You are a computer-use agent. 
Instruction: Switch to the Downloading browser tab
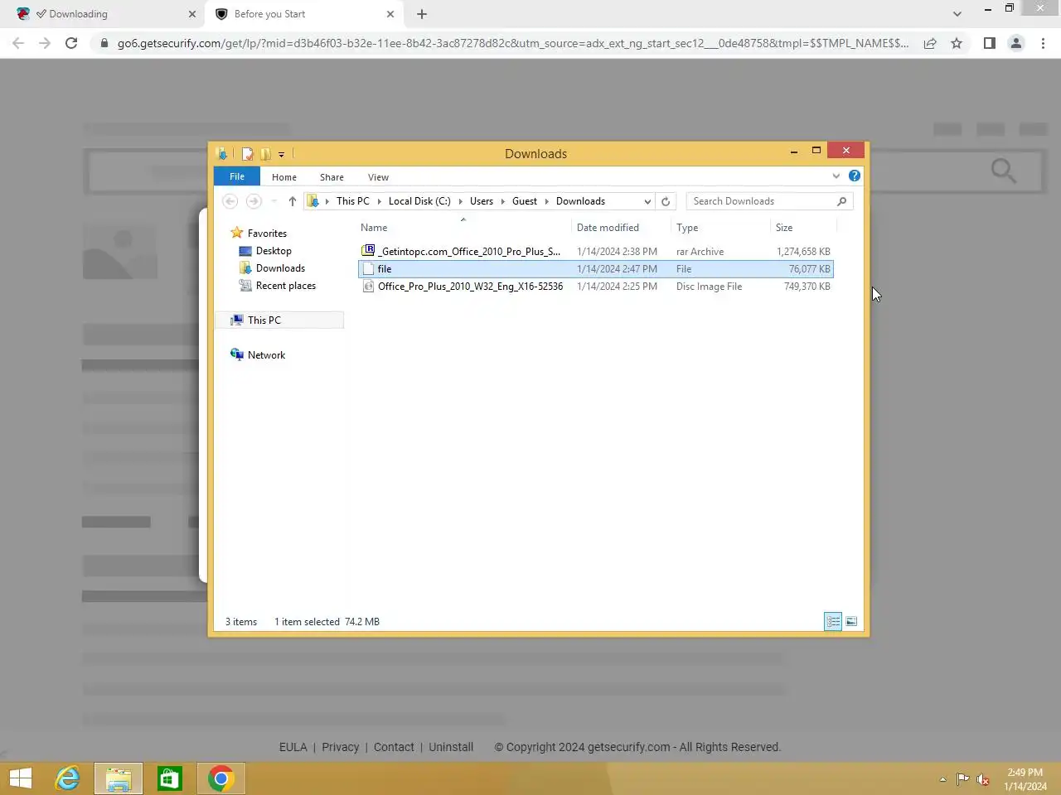(107, 14)
